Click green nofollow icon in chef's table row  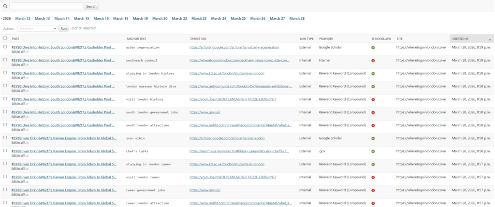pos(373,151)
